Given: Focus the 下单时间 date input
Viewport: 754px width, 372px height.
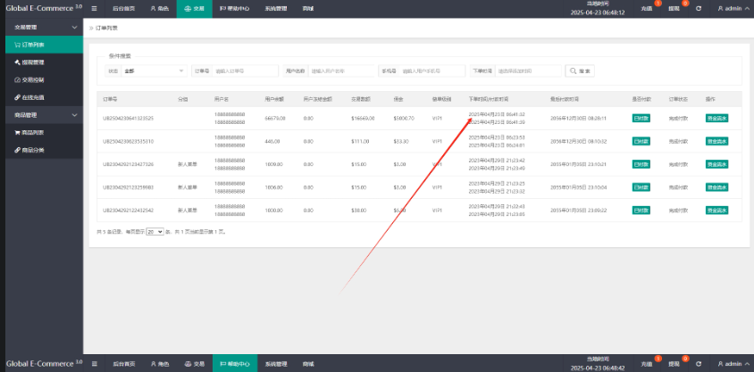Looking at the screenshot, I should click(528, 71).
